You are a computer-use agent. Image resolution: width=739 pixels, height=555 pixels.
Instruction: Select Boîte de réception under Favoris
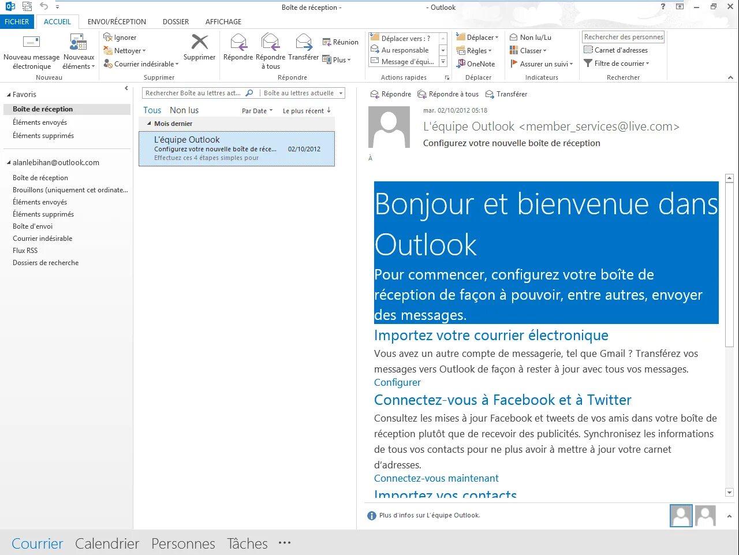click(66, 109)
